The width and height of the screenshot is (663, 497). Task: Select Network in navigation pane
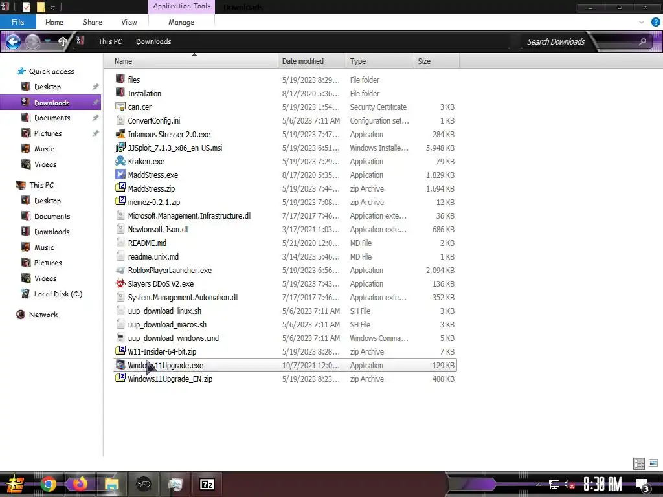coord(43,315)
